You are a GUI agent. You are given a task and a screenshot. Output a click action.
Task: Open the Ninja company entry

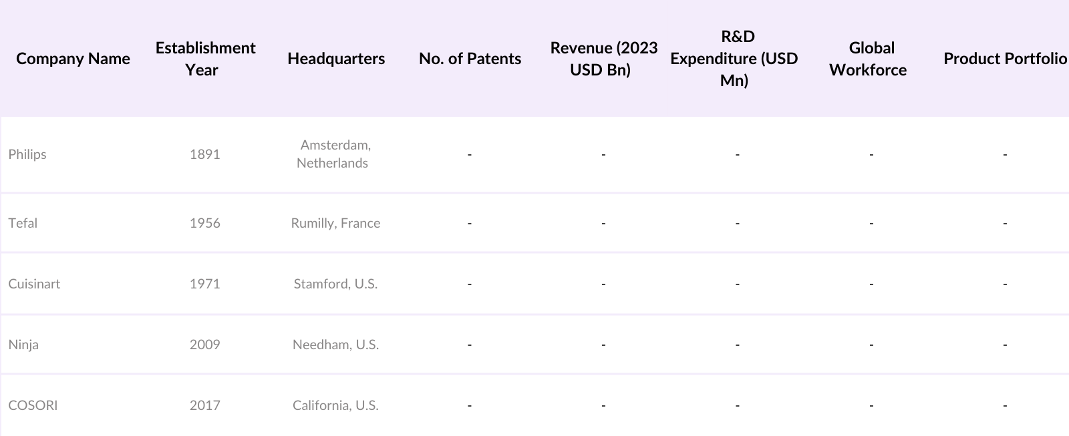(x=23, y=345)
